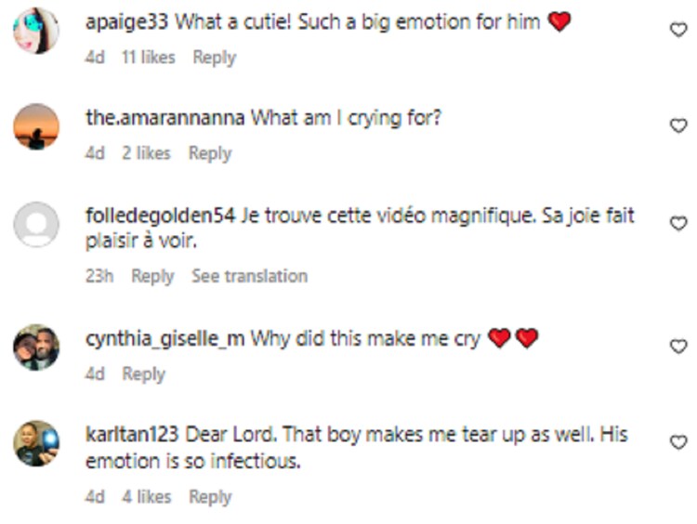Open username link karltan123
Viewport: 697px width, 524px height.
point(132,434)
